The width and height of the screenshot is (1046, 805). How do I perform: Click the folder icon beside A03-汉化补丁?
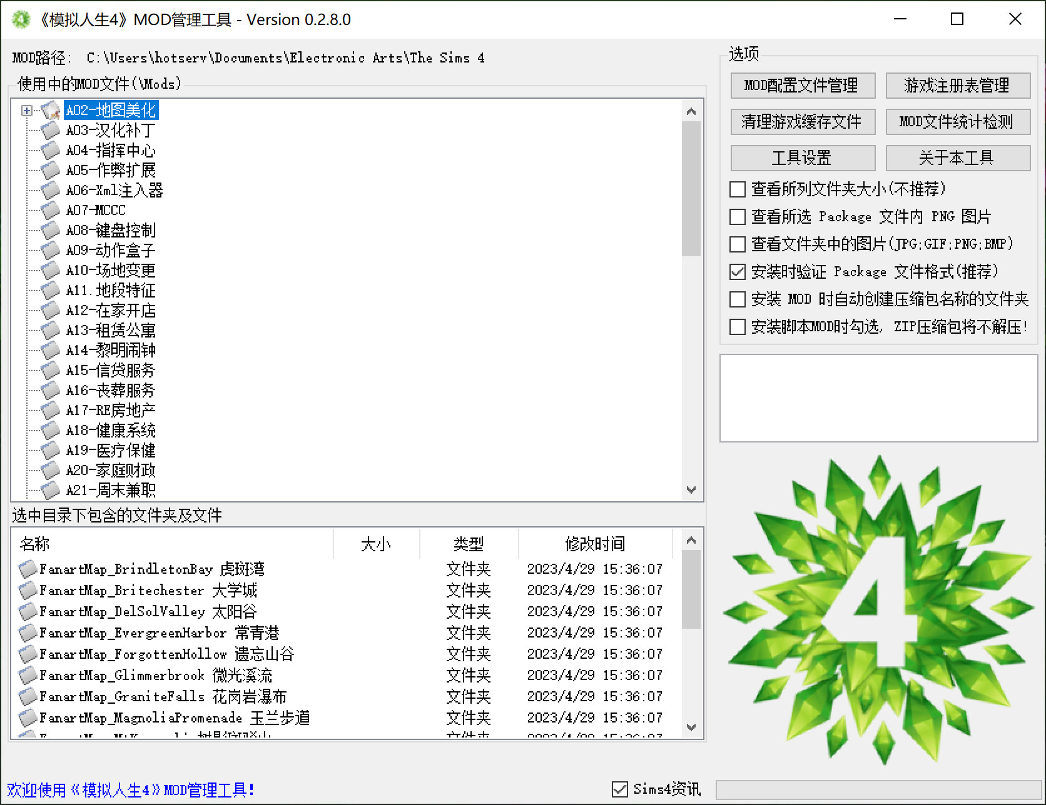pyautogui.click(x=50, y=131)
